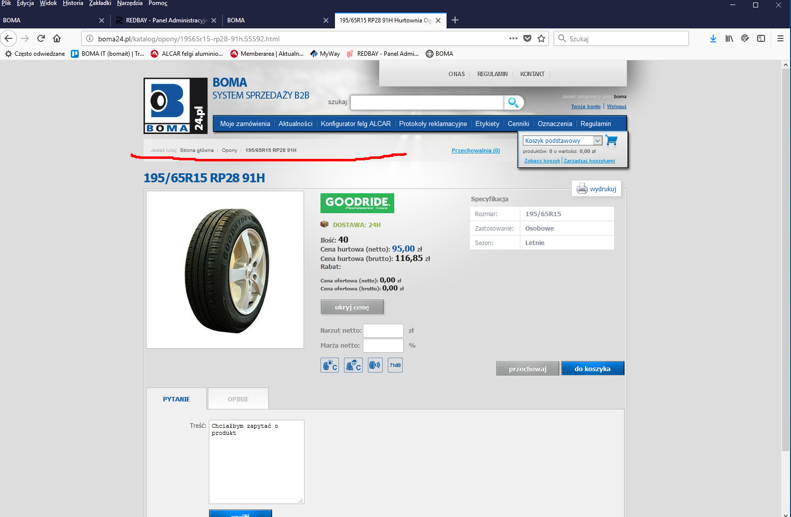Image resolution: width=791 pixels, height=517 pixels.
Task: Add the tyre with do koszyka button
Action: click(592, 369)
